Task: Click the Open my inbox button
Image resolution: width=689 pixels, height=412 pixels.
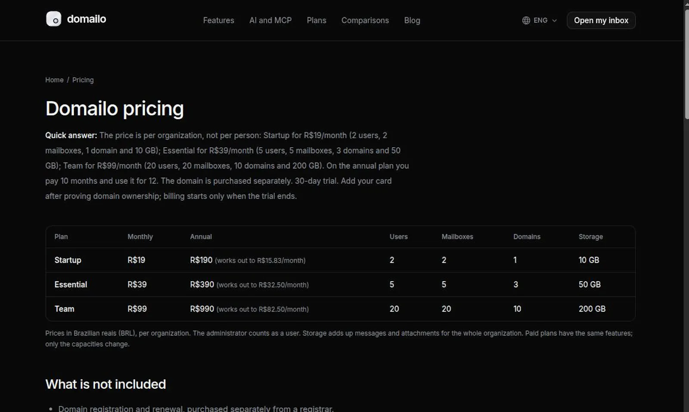Action: tap(601, 20)
